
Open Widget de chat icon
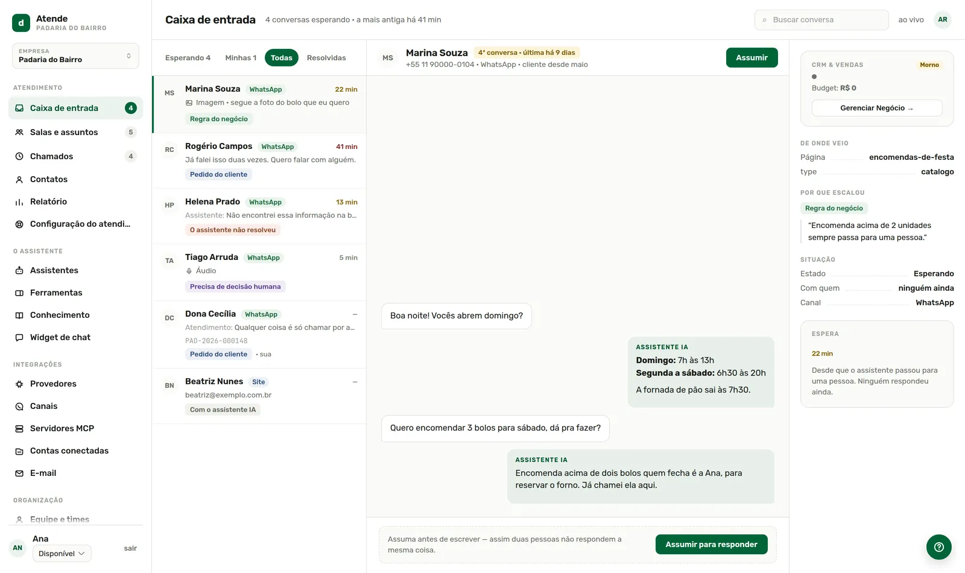tap(19, 337)
